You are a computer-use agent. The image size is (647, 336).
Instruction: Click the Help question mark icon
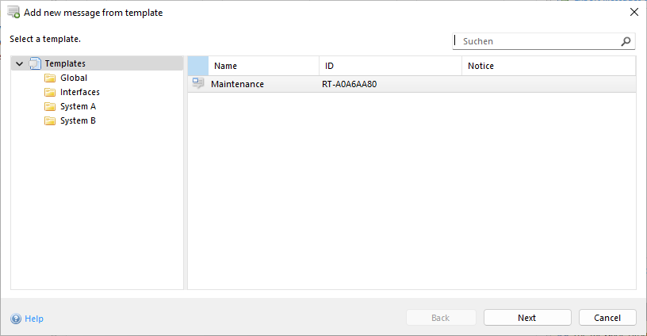coord(16,319)
